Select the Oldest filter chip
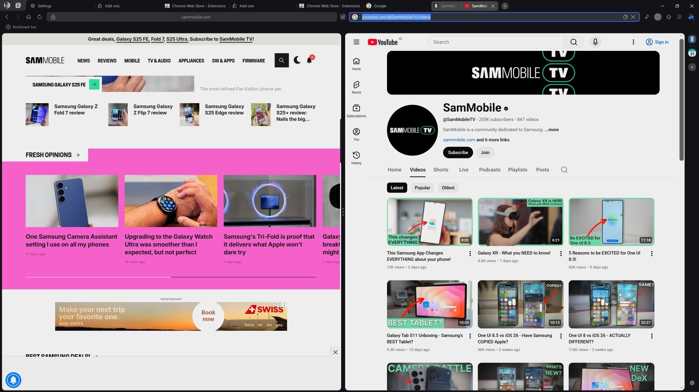This screenshot has width=699, height=392. [448, 187]
